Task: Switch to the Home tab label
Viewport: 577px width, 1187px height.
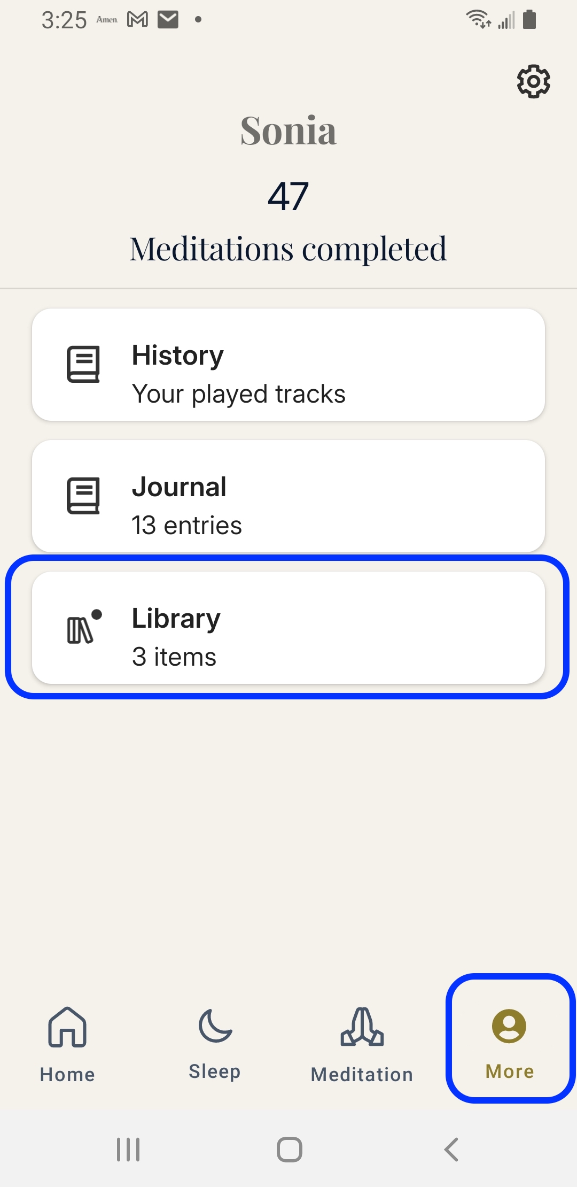Action: (67, 1075)
